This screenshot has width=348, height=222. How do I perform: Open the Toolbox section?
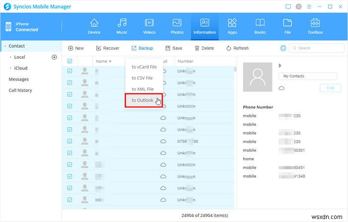click(315, 26)
